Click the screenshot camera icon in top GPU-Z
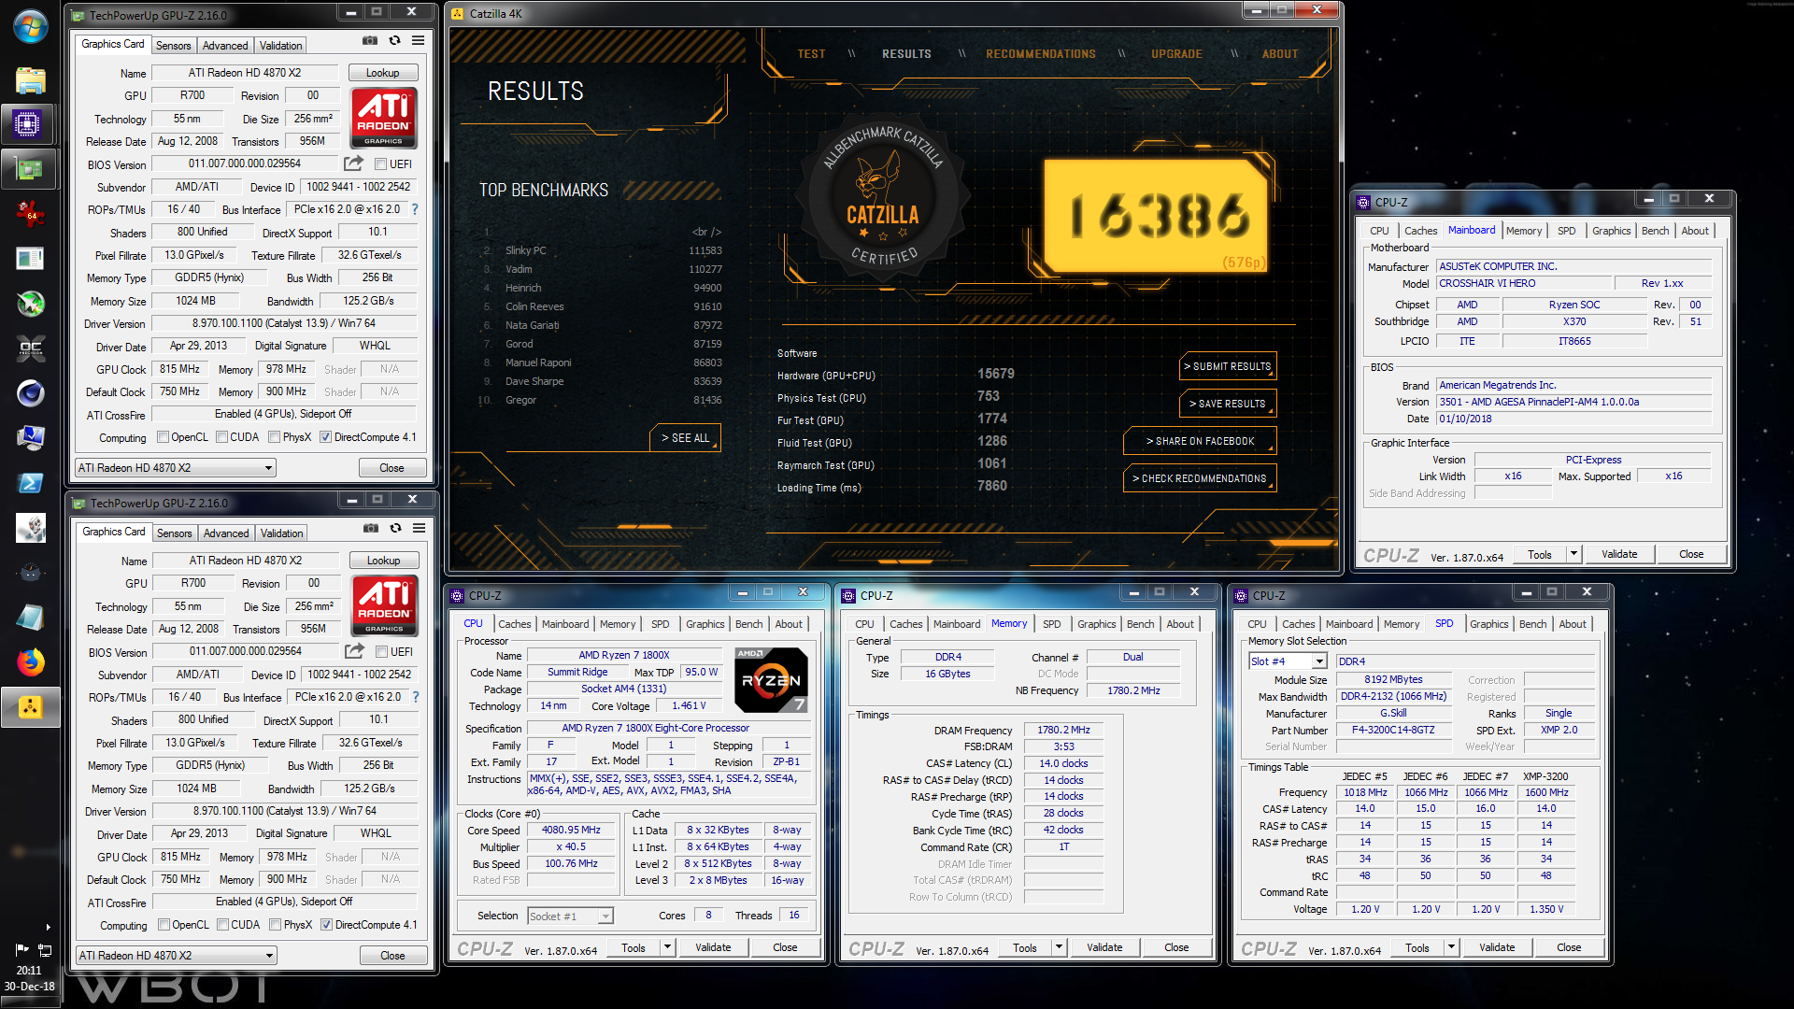The image size is (1794, 1009). pos(370,41)
